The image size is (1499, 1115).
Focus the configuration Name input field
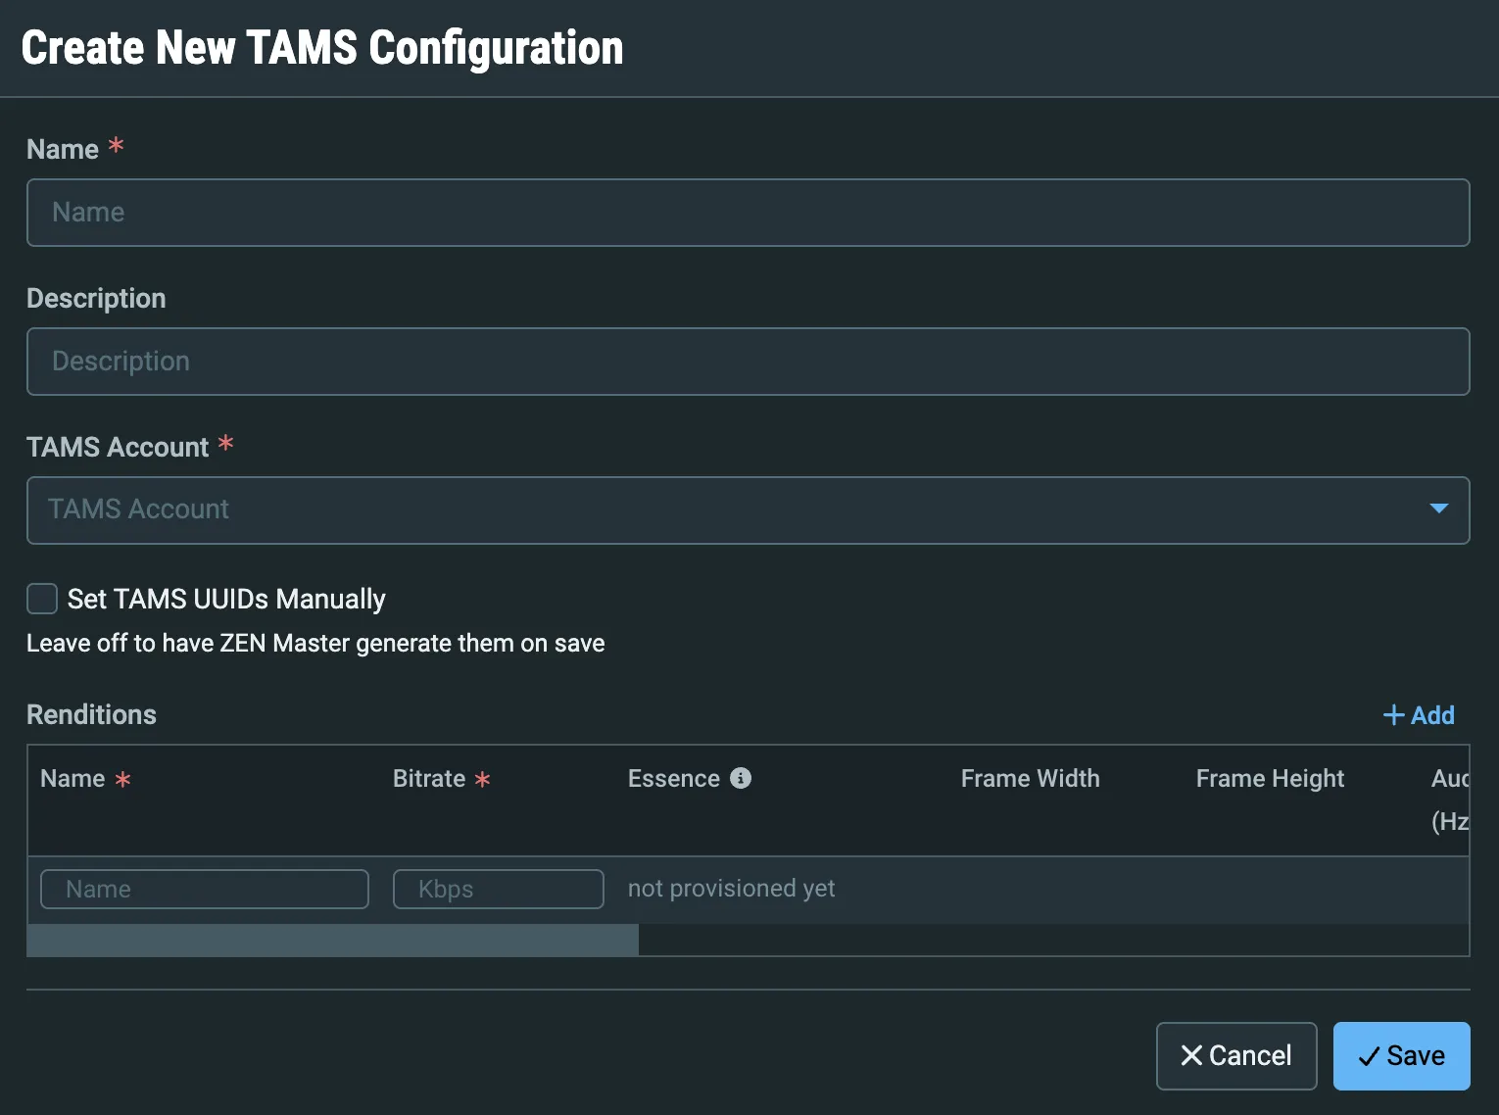point(748,213)
